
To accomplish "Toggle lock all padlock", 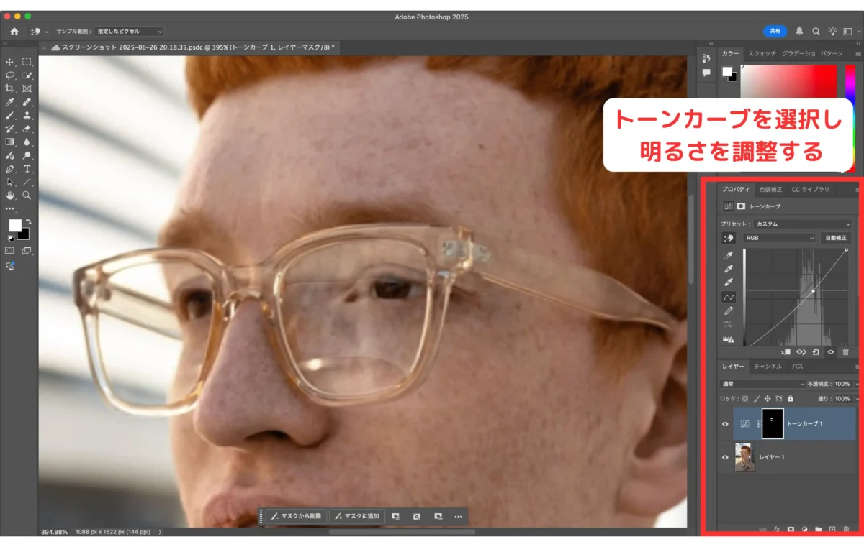I will (791, 398).
